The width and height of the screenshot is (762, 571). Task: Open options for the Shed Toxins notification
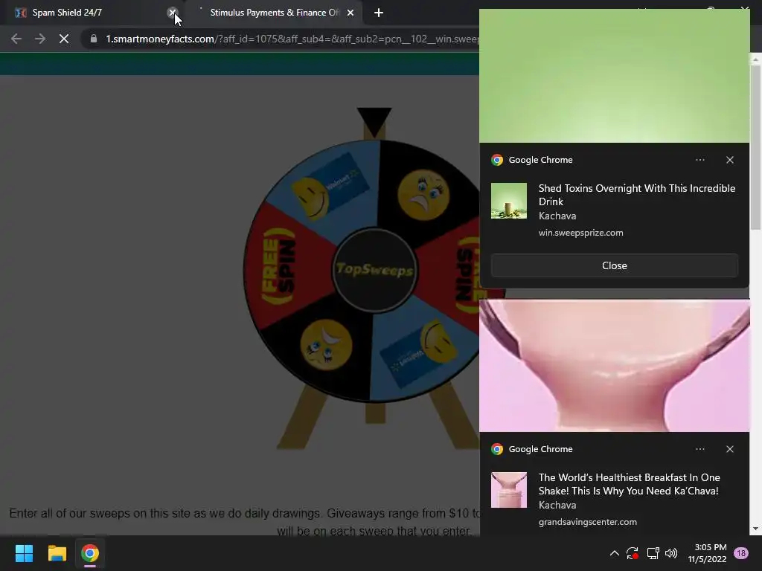pos(699,160)
